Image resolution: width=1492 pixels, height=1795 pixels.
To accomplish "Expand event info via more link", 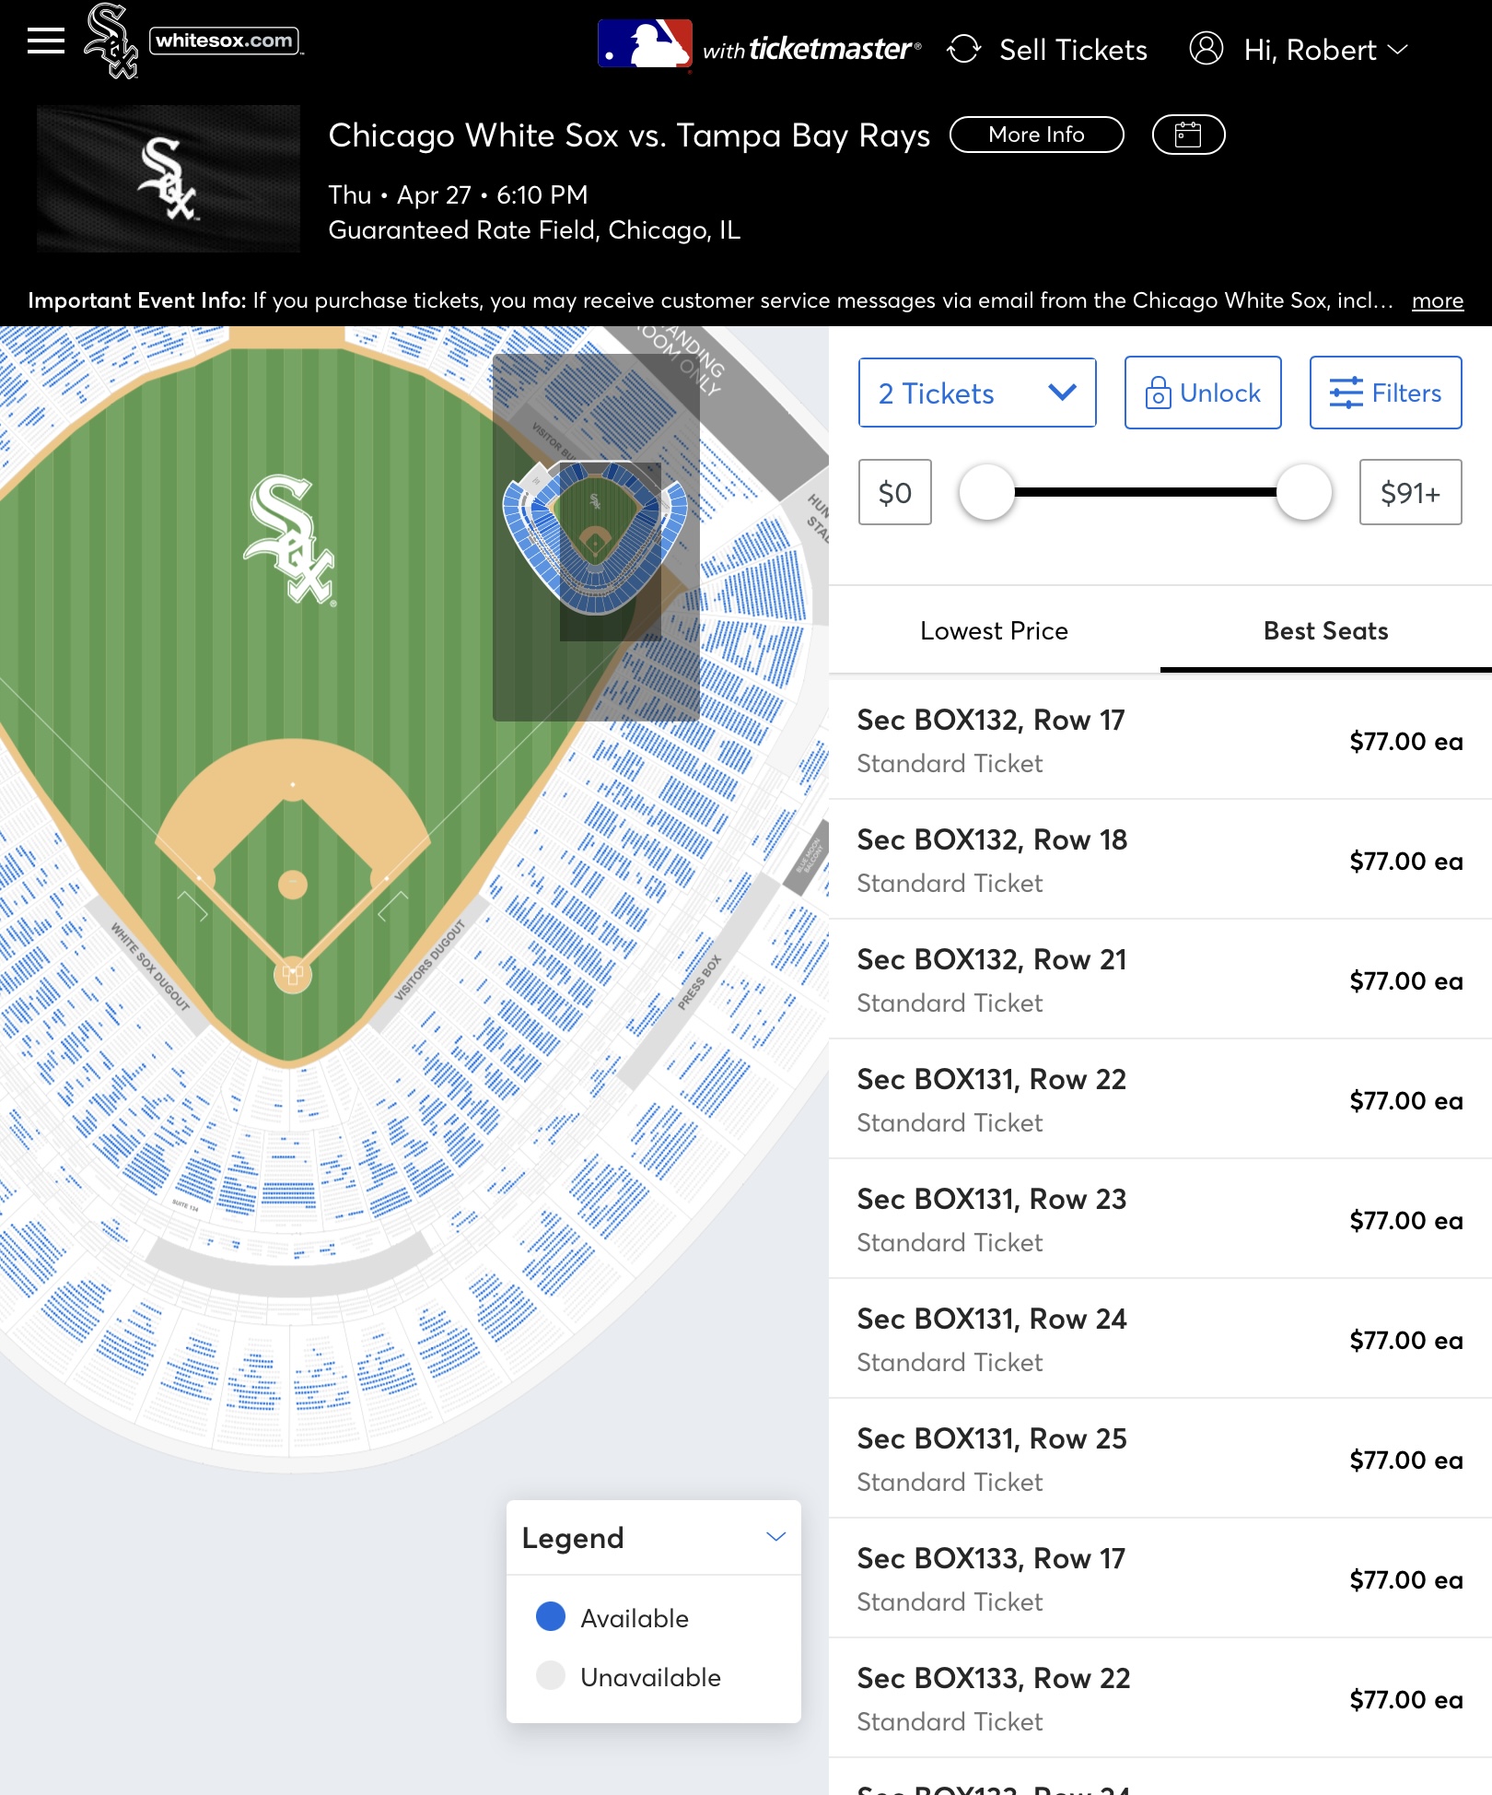I will [1438, 300].
